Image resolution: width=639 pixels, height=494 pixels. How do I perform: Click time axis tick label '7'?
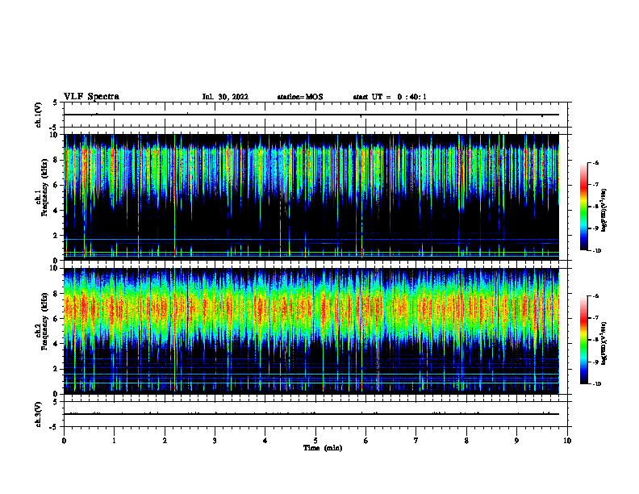click(x=416, y=441)
